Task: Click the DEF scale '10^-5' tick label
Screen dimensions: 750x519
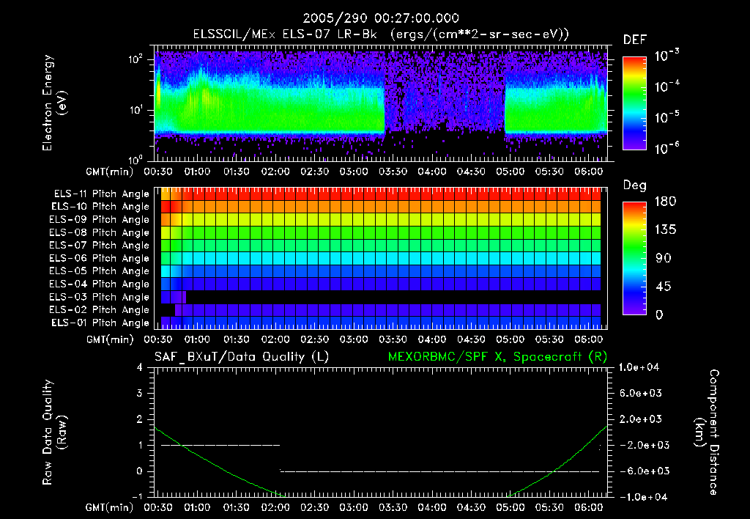Action: (x=667, y=117)
